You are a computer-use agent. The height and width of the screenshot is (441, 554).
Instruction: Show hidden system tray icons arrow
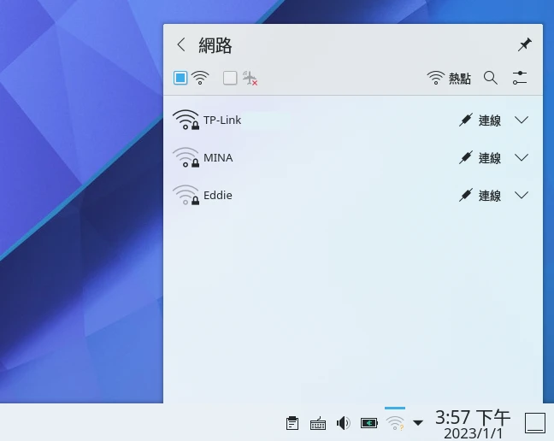pos(418,422)
